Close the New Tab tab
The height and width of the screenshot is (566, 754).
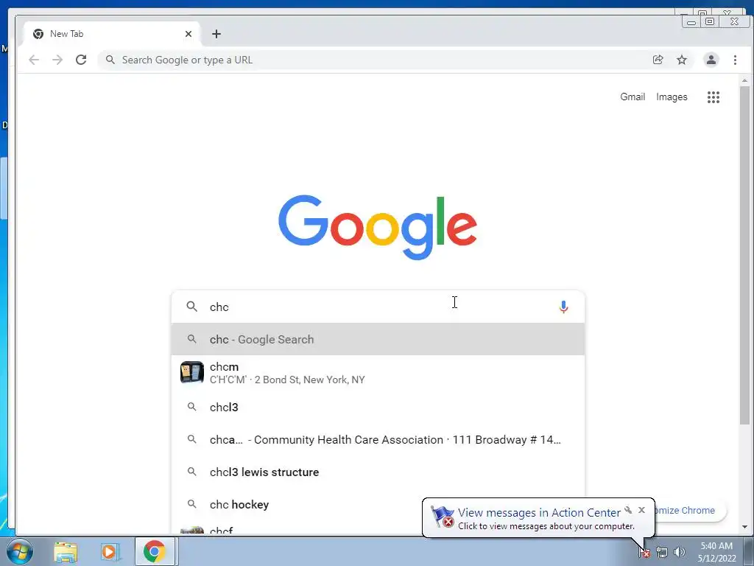(x=188, y=34)
